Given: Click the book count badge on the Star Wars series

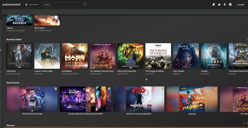Looking at the screenshot, I should tap(162, 89).
